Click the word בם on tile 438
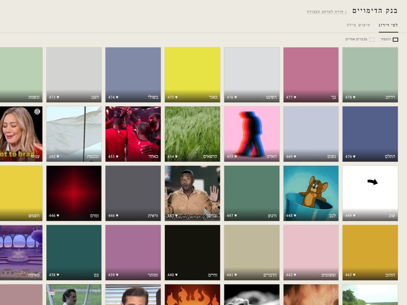The width and height of the screenshot is (407, 305). tap(96, 275)
